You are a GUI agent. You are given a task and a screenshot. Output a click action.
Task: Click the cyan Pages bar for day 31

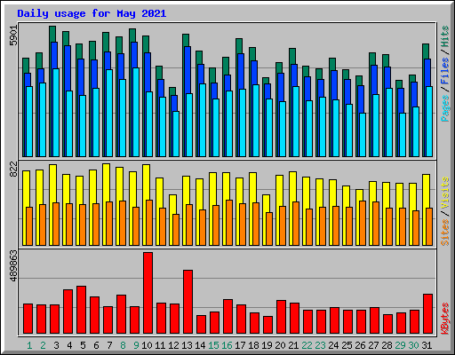(429, 122)
